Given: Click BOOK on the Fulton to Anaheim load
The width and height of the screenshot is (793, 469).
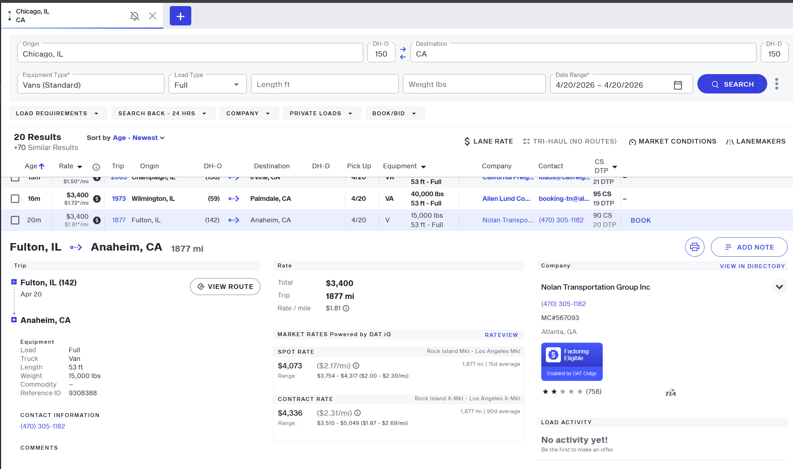Looking at the screenshot, I should pyautogui.click(x=641, y=220).
